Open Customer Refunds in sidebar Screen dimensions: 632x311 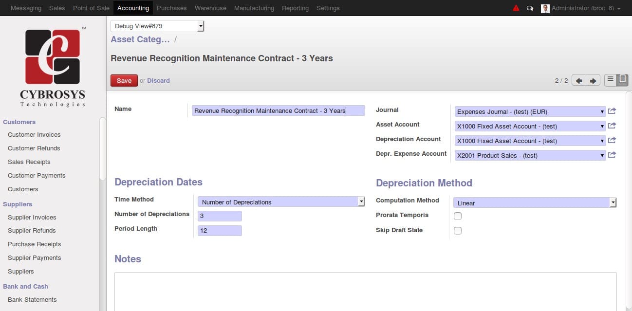click(x=34, y=148)
